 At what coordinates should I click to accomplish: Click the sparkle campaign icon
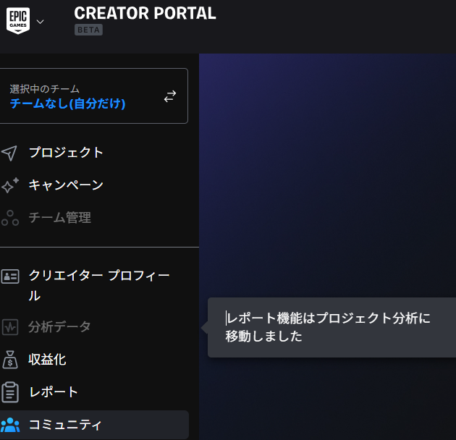click(x=10, y=185)
